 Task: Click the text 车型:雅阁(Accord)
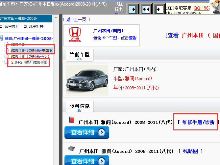(x=133, y=78)
